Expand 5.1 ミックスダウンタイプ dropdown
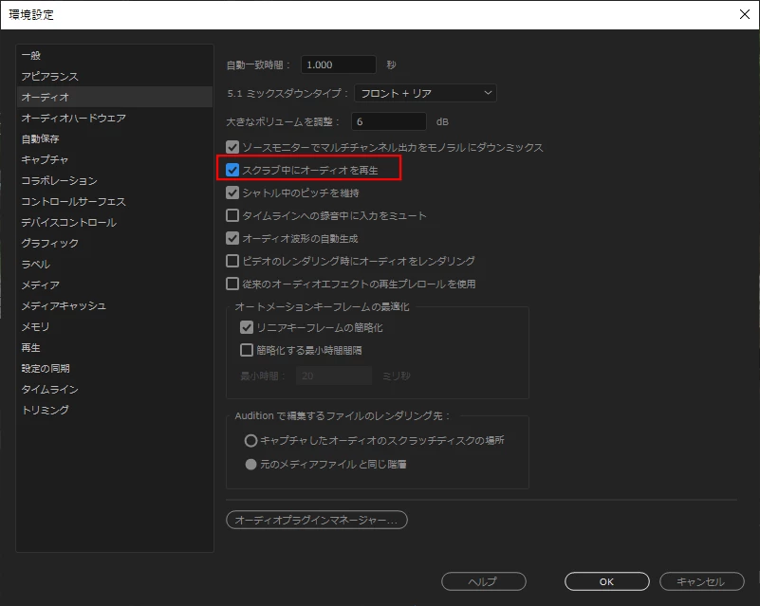The width and height of the screenshot is (760, 606). point(425,93)
